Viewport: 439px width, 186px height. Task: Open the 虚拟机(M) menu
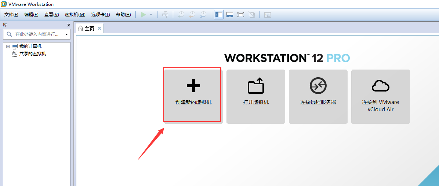pos(75,15)
